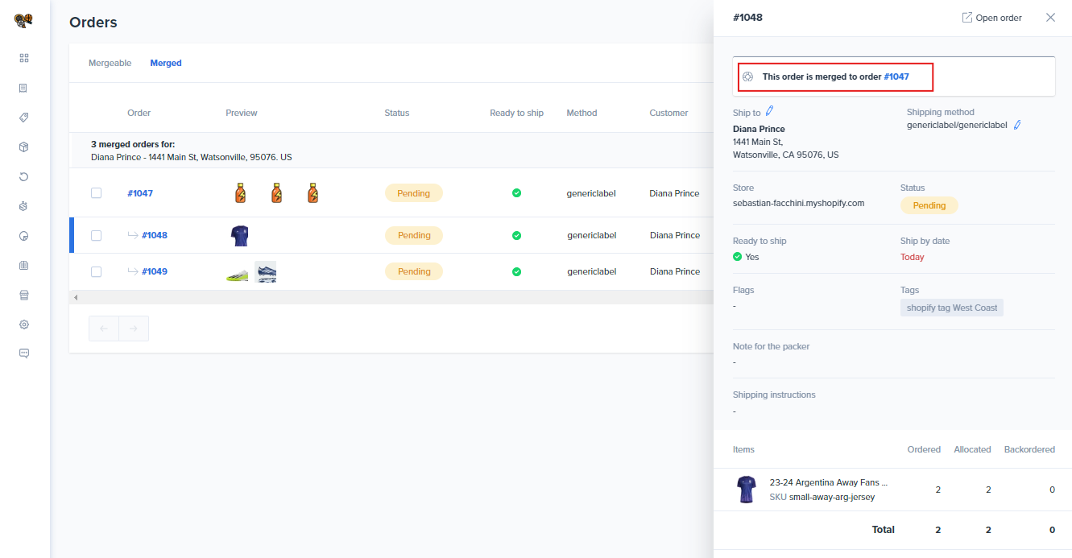Screen dimensions: 1072x558
Task: Switch to the Mergeable tab
Action: pyautogui.click(x=110, y=63)
